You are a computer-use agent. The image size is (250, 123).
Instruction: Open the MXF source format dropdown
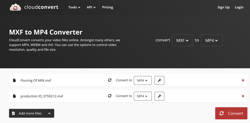[x=182, y=40]
